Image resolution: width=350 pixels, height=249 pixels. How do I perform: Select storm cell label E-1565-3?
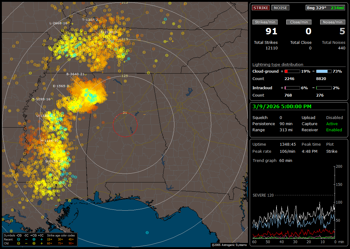tap(61, 86)
